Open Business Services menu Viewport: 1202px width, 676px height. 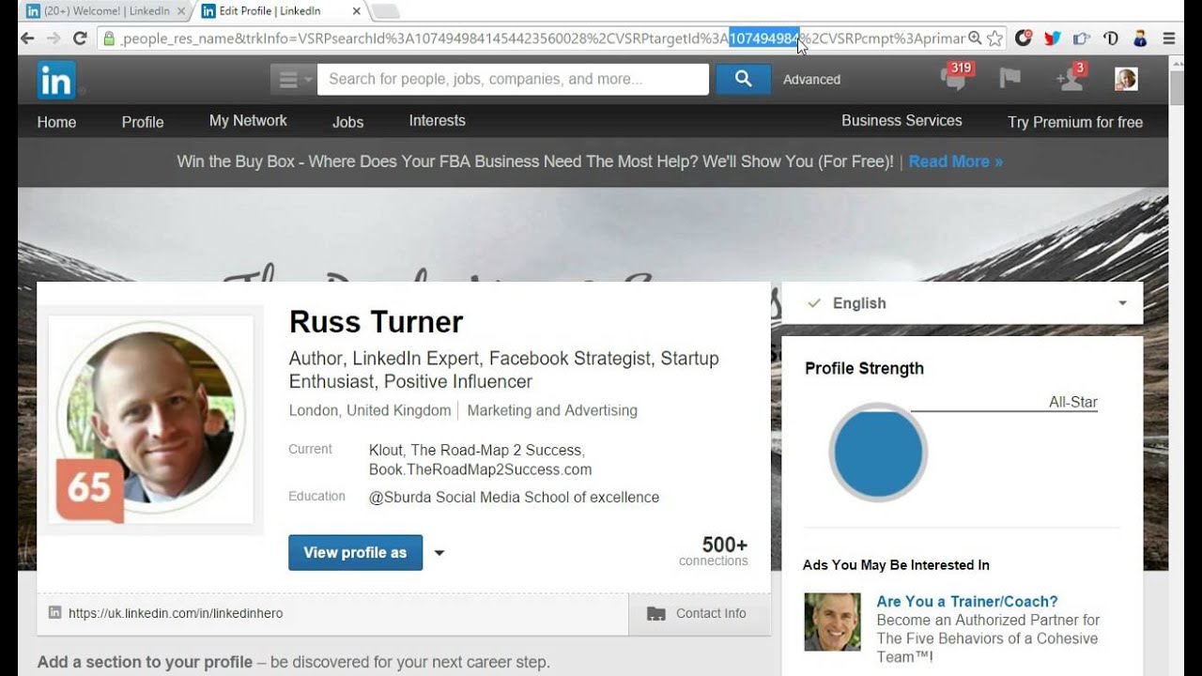(x=901, y=121)
